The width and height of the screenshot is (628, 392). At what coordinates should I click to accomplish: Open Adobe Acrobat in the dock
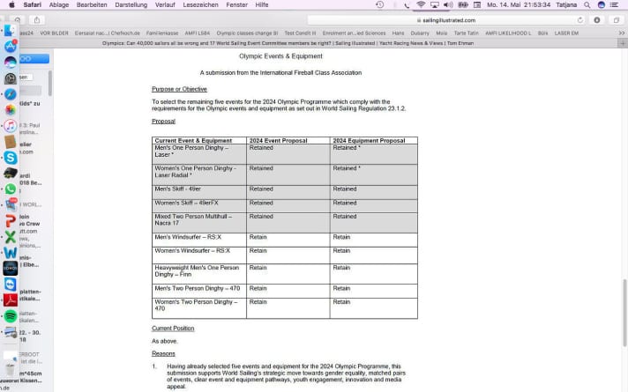pos(11,300)
